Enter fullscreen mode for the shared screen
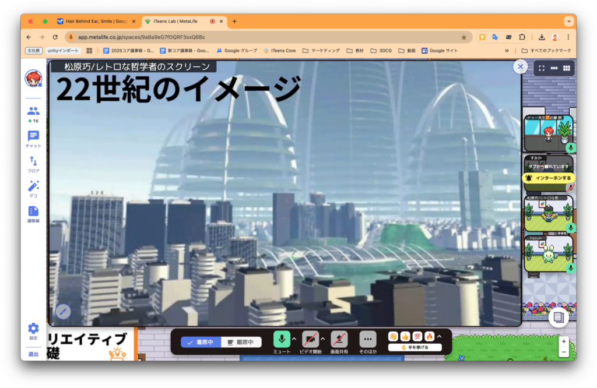Image resolution: width=597 pixels, height=388 pixels. 542,68
